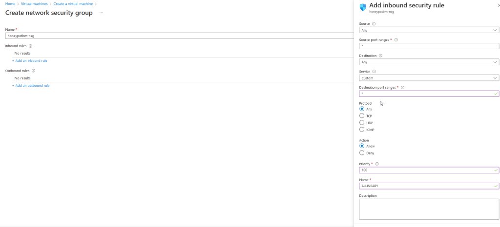
Task: Expand the Service dropdown set to Custom
Action: (x=429, y=78)
